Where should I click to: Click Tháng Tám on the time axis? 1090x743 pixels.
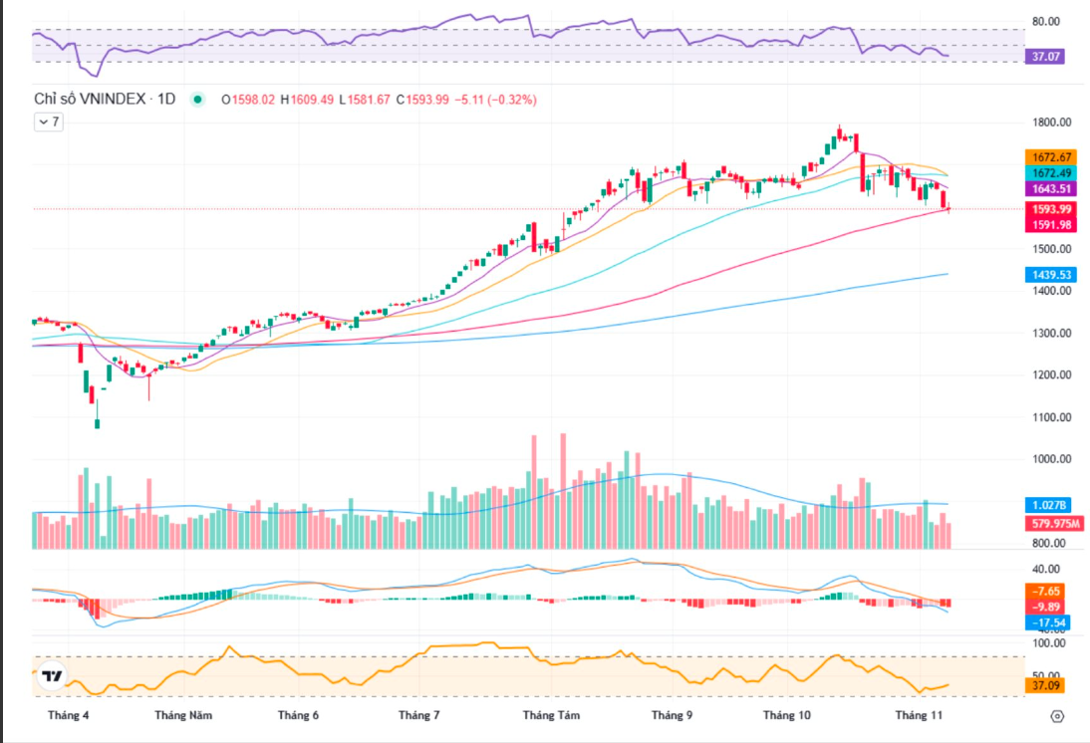click(x=551, y=715)
